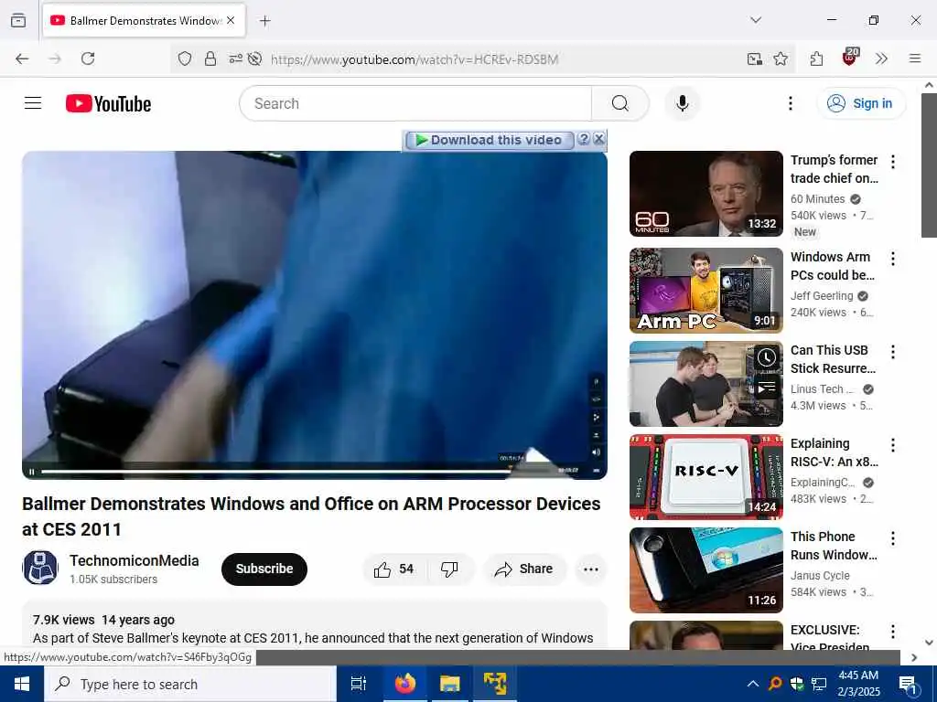
Task: Open help on the download bar
Action: [584, 139]
